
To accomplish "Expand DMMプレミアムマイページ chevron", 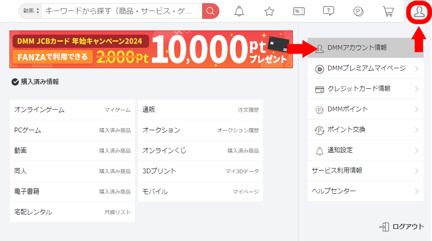I will click(417, 68).
